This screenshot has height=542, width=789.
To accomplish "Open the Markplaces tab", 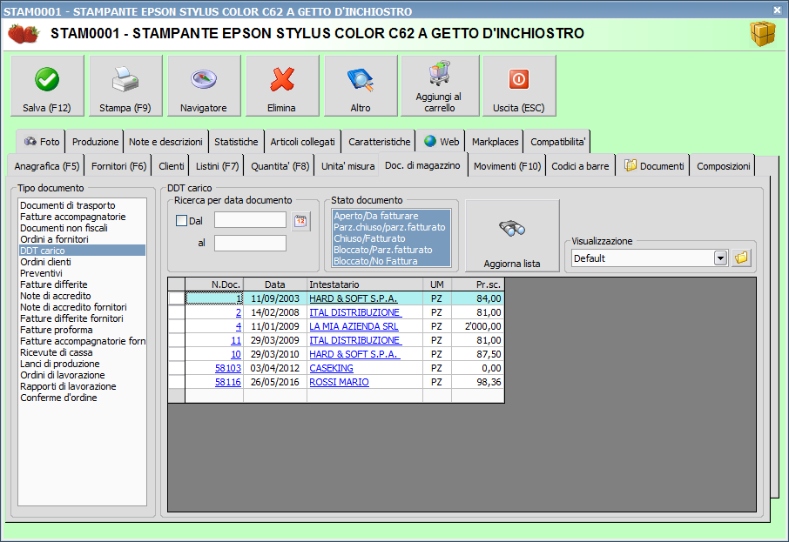I will coord(495,142).
